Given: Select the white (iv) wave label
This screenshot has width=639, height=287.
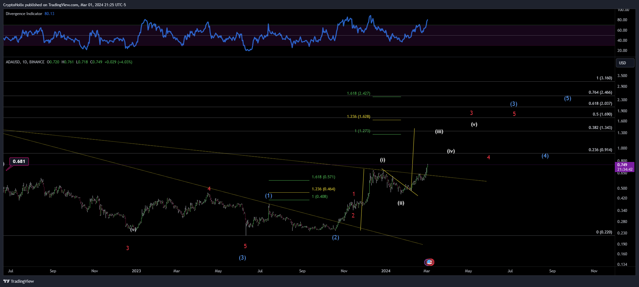Looking at the screenshot, I should pos(451,151).
